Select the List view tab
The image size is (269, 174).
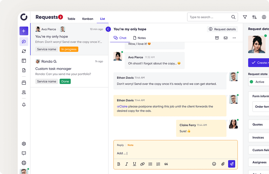(x=103, y=19)
